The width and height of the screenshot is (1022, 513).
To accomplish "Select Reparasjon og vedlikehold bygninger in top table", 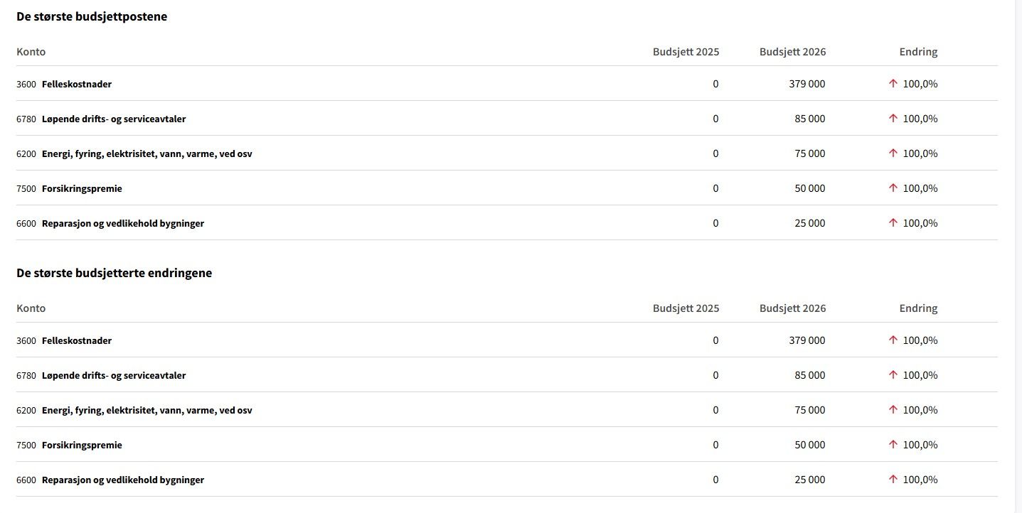I will [x=123, y=223].
